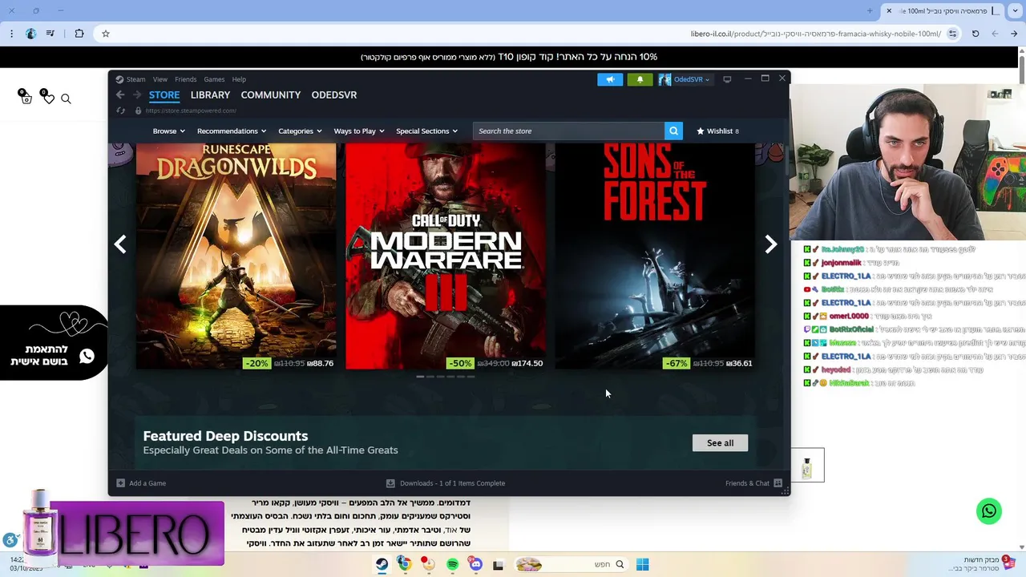Viewport: 1026px width, 577px height.
Task: Open Chrome from the taskbar
Action: tap(405, 564)
